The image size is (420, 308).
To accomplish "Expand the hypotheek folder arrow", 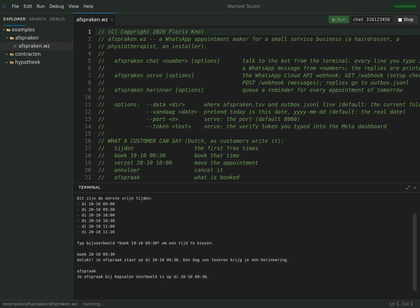I will (x=7, y=62).
